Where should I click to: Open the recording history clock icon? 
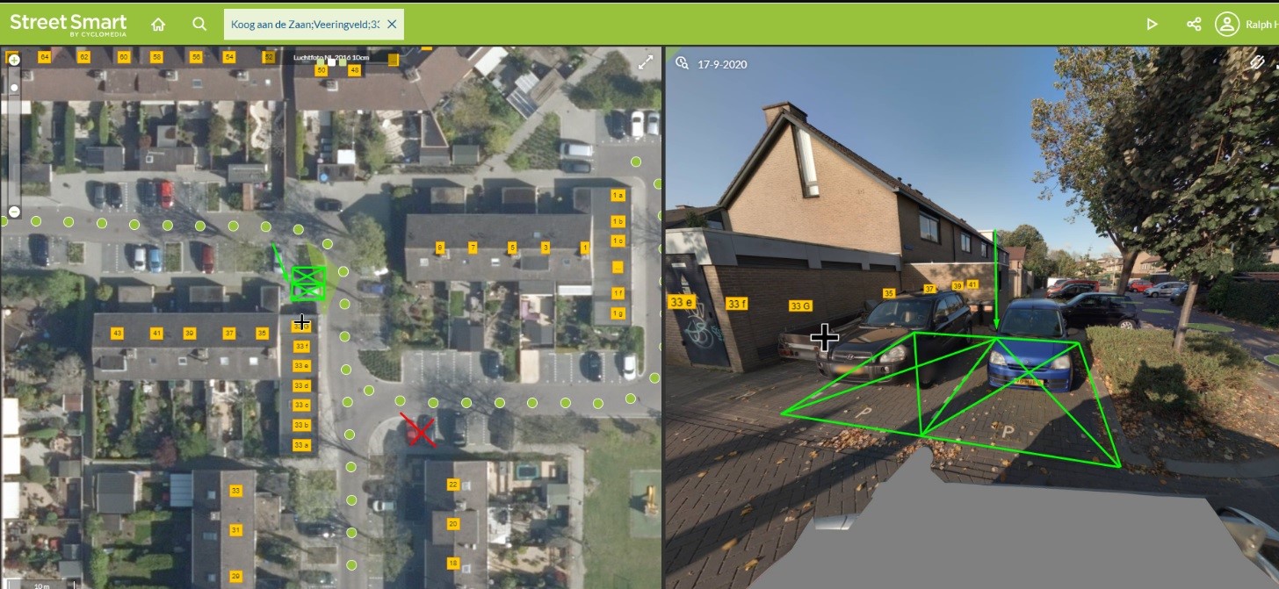(x=682, y=63)
